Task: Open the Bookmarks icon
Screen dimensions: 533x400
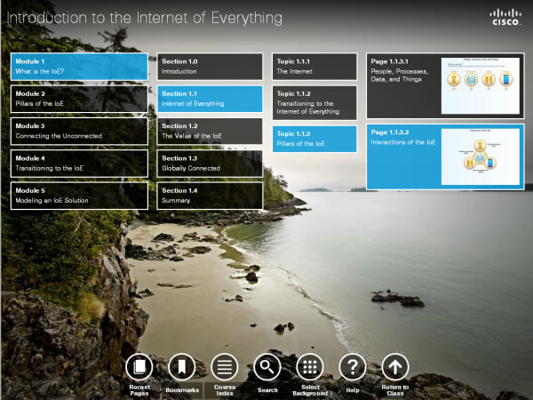Action: click(181, 367)
